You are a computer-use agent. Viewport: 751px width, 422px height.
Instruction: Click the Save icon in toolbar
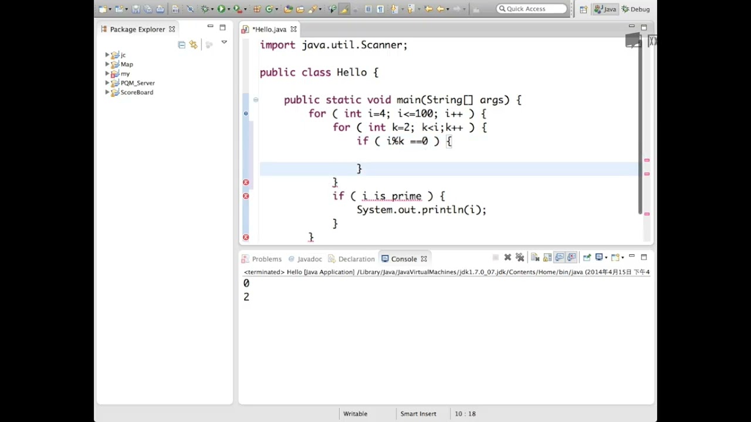pos(136,9)
